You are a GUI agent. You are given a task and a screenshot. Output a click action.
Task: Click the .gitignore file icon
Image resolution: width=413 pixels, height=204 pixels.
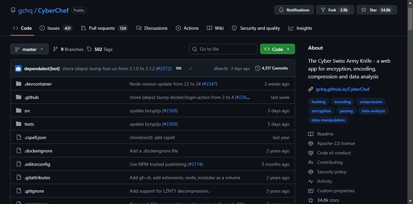click(x=19, y=191)
